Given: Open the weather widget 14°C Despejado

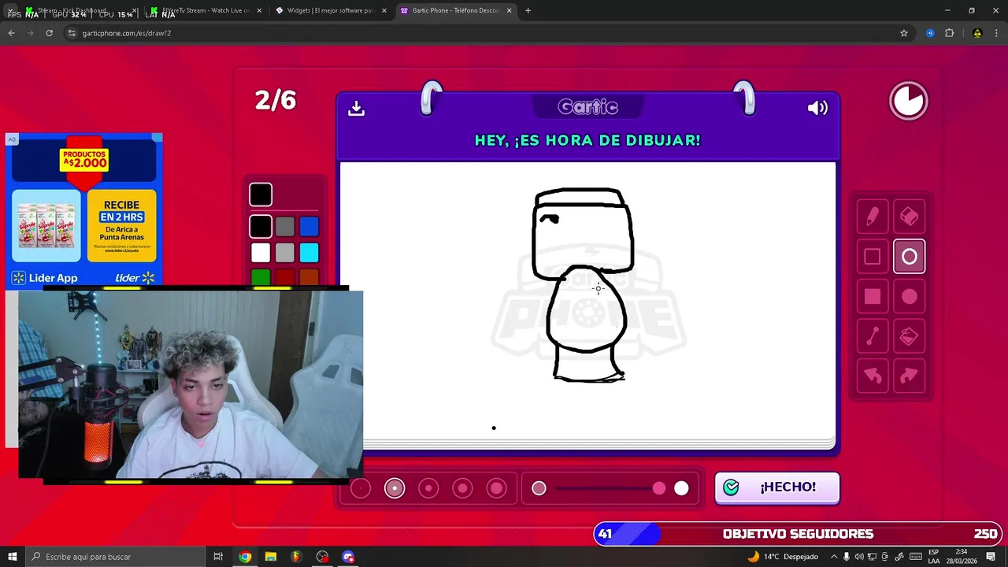Looking at the screenshot, I should pos(783,557).
